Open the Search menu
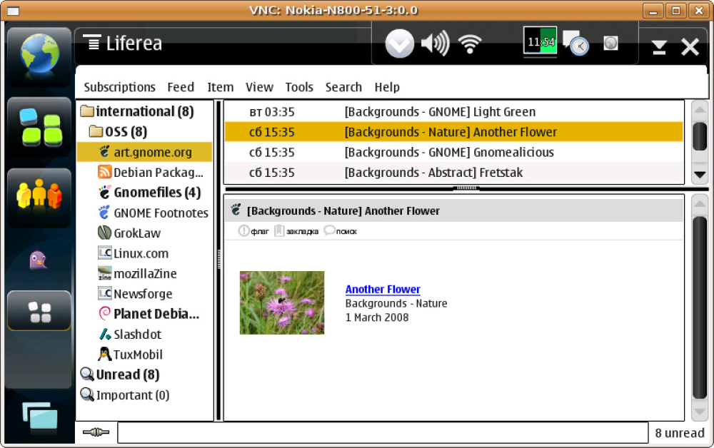Image resolution: width=714 pixels, height=448 pixels. (x=343, y=87)
